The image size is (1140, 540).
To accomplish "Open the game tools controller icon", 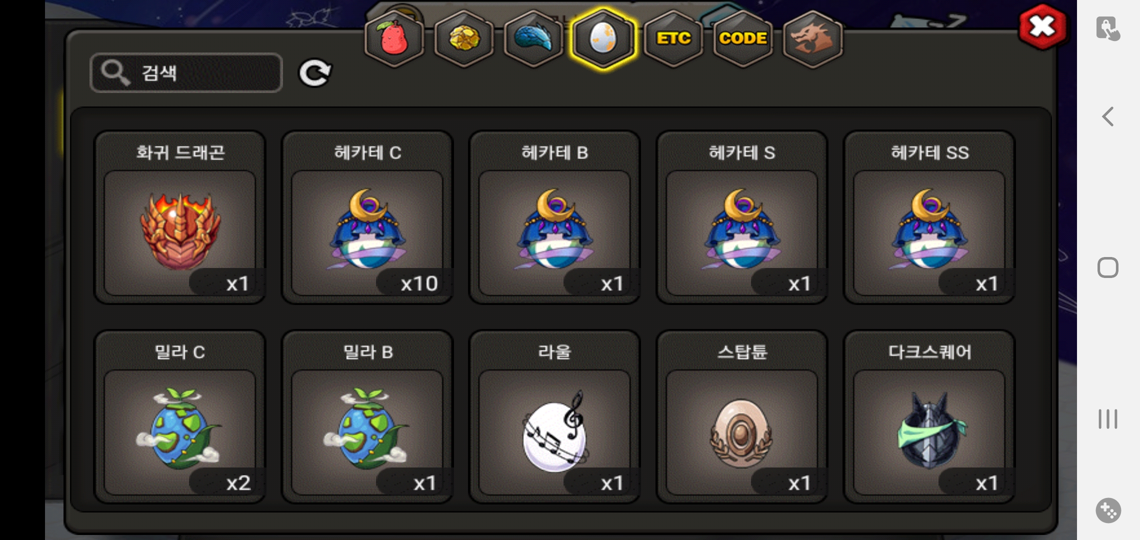I will point(1108,510).
